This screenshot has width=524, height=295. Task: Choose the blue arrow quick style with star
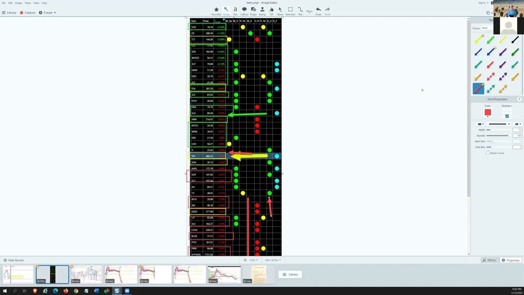[490, 52]
